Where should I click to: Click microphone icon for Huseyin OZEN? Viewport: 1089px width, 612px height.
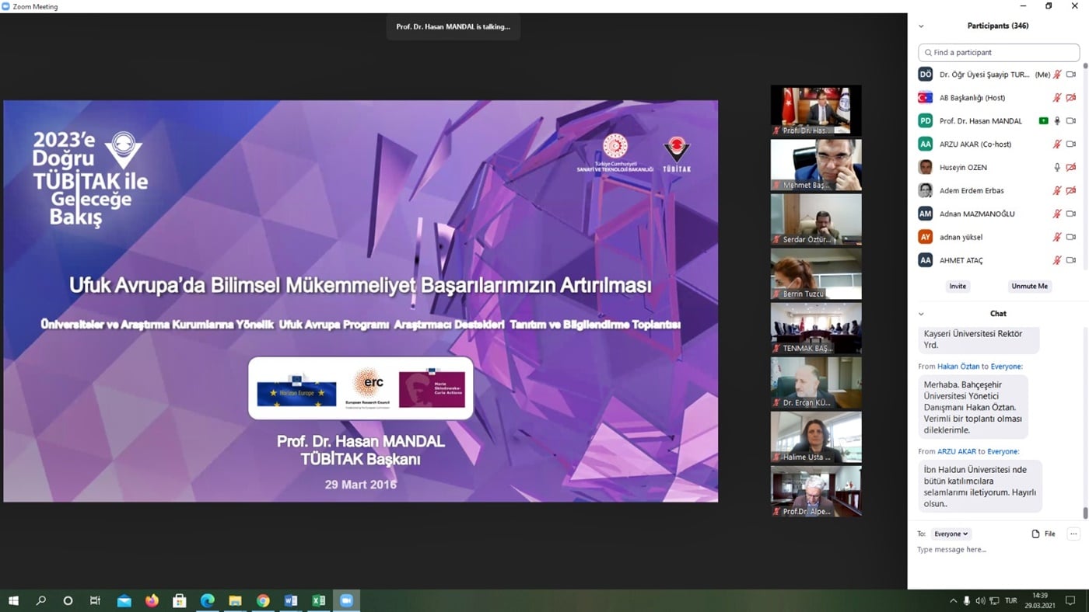point(1057,168)
